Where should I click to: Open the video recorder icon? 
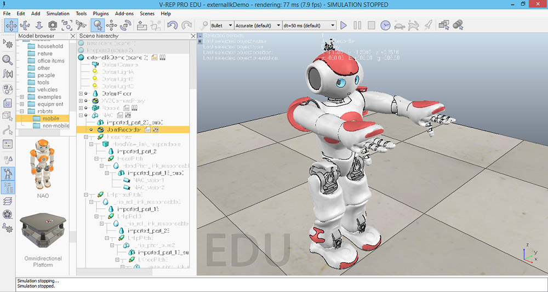pyautogui.click(x=8, y=214)
